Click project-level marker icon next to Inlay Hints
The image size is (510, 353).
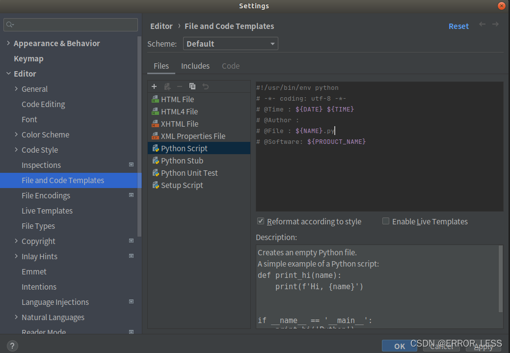pos(132,256)
